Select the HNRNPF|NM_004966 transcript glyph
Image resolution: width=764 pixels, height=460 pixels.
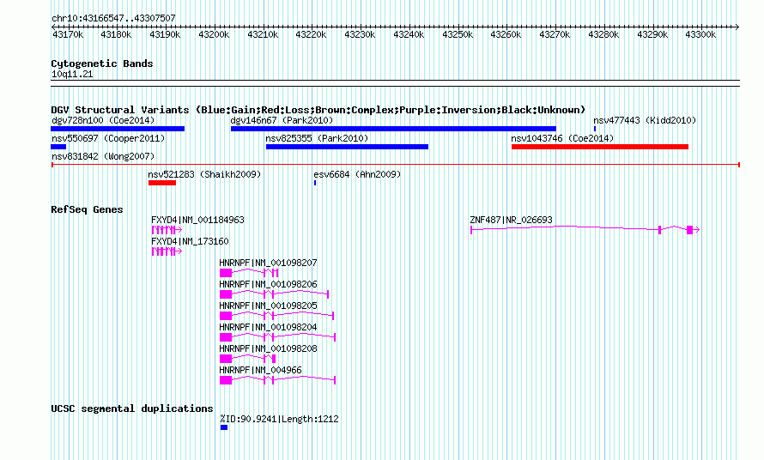(278, 380)
